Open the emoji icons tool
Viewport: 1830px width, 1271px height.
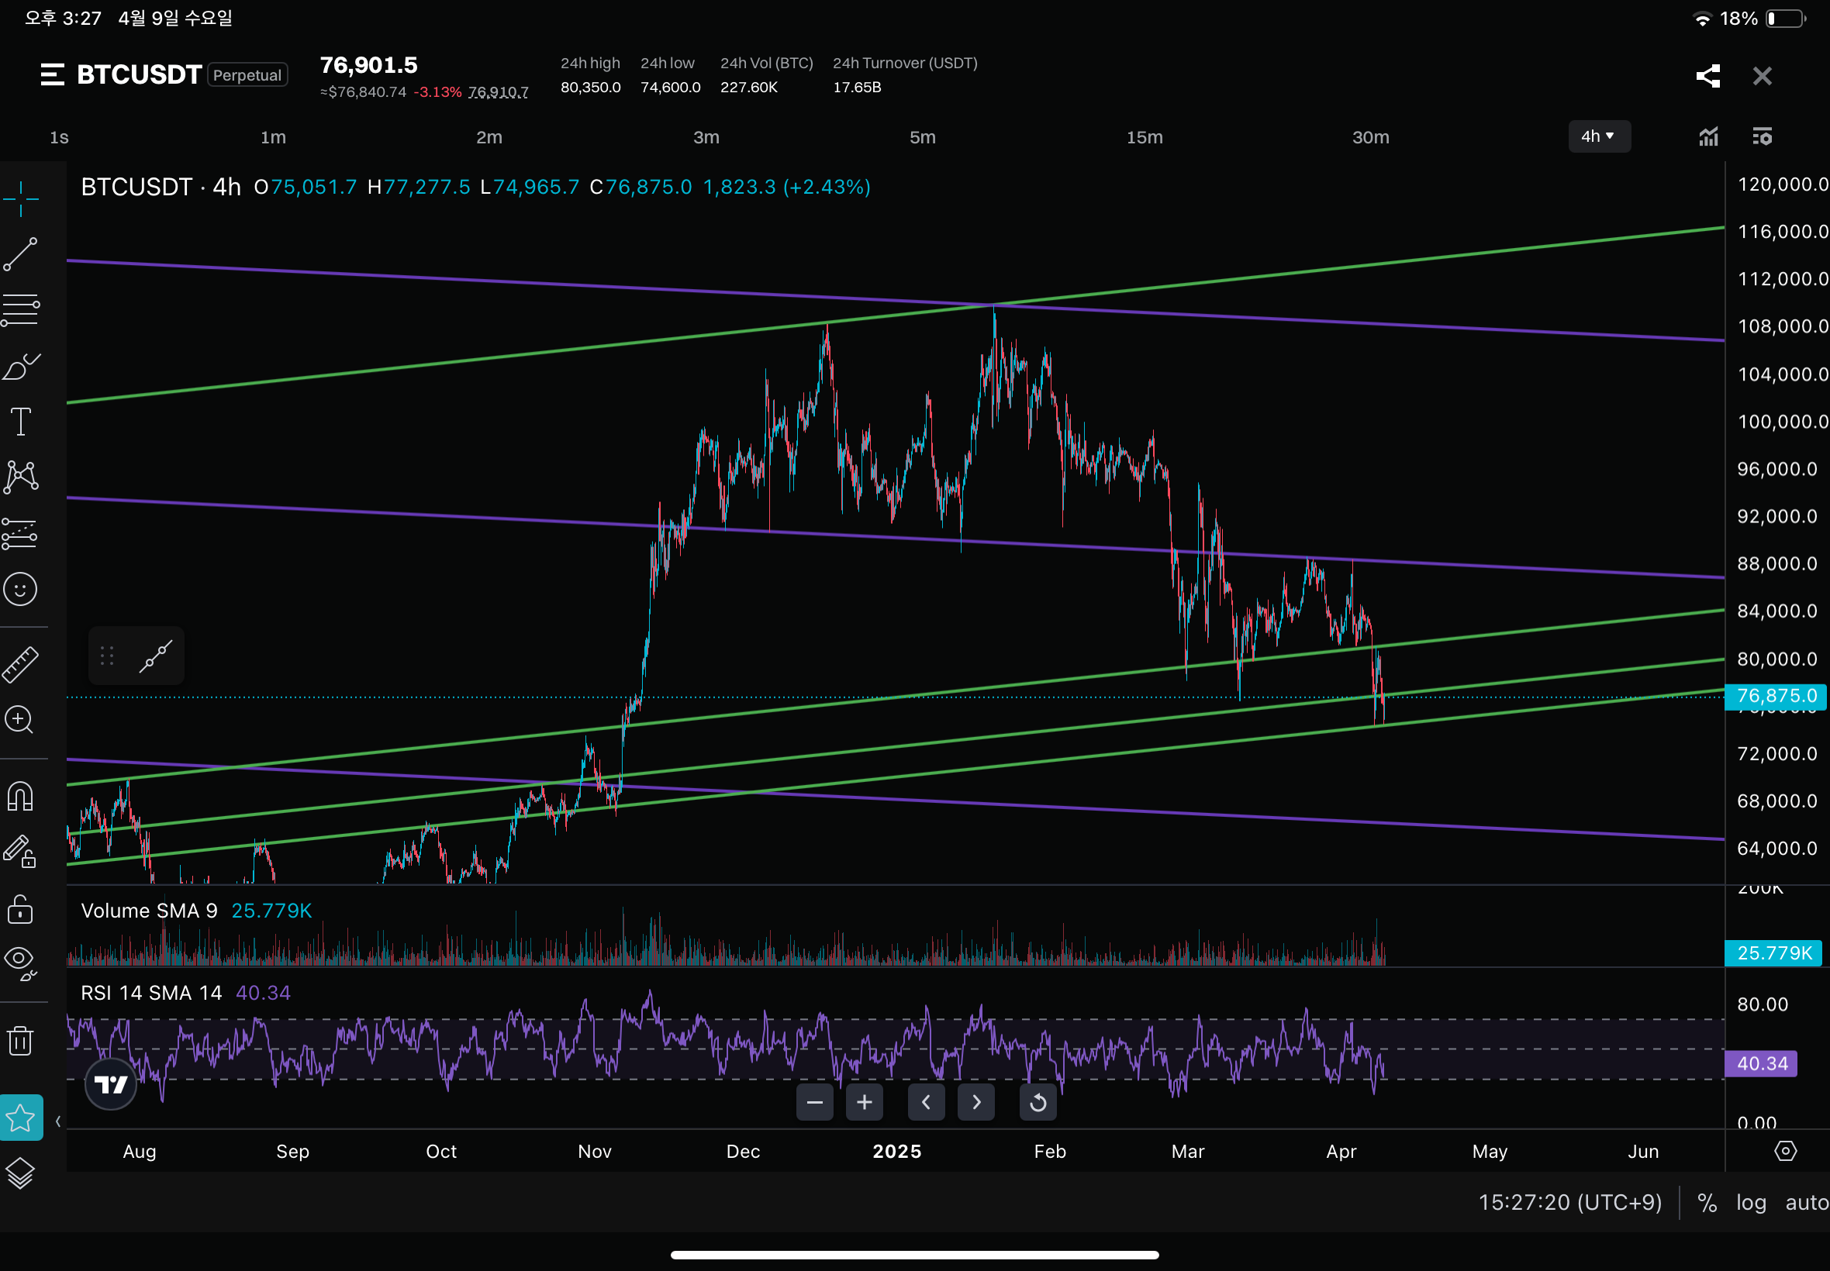21,589
